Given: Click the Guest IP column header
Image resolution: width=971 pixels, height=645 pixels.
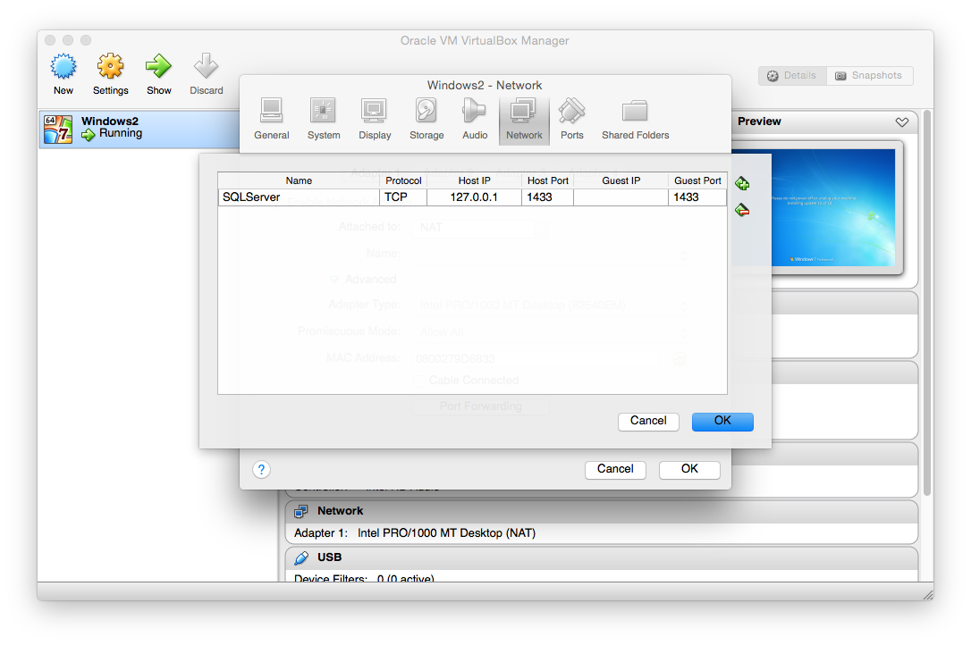Looking at the screenshot, I should click(621, 180).
